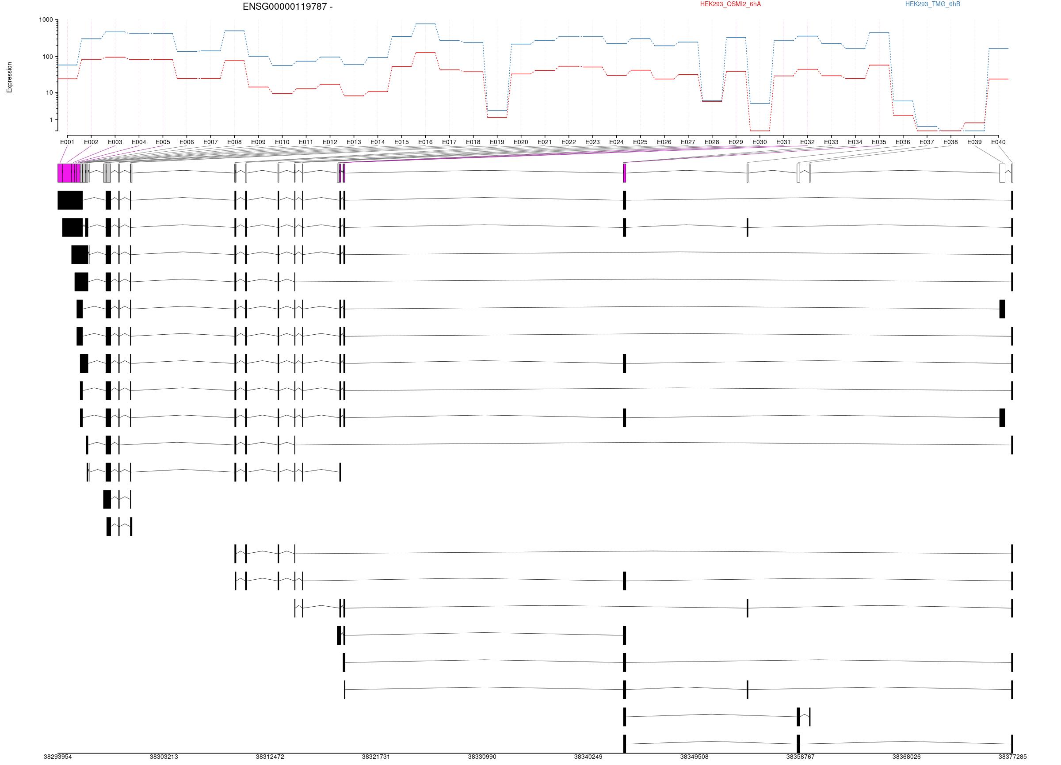Click exon label E001

(x=67, y=142)
